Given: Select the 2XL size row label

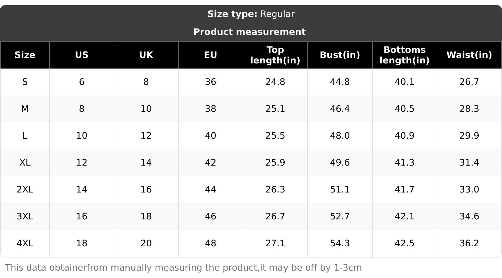Looking at the screenshot, I should [25, 190].
